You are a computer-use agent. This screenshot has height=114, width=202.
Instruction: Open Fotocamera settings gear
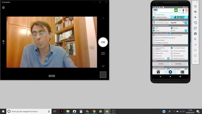pyautogui.click(x=3, y=8)
